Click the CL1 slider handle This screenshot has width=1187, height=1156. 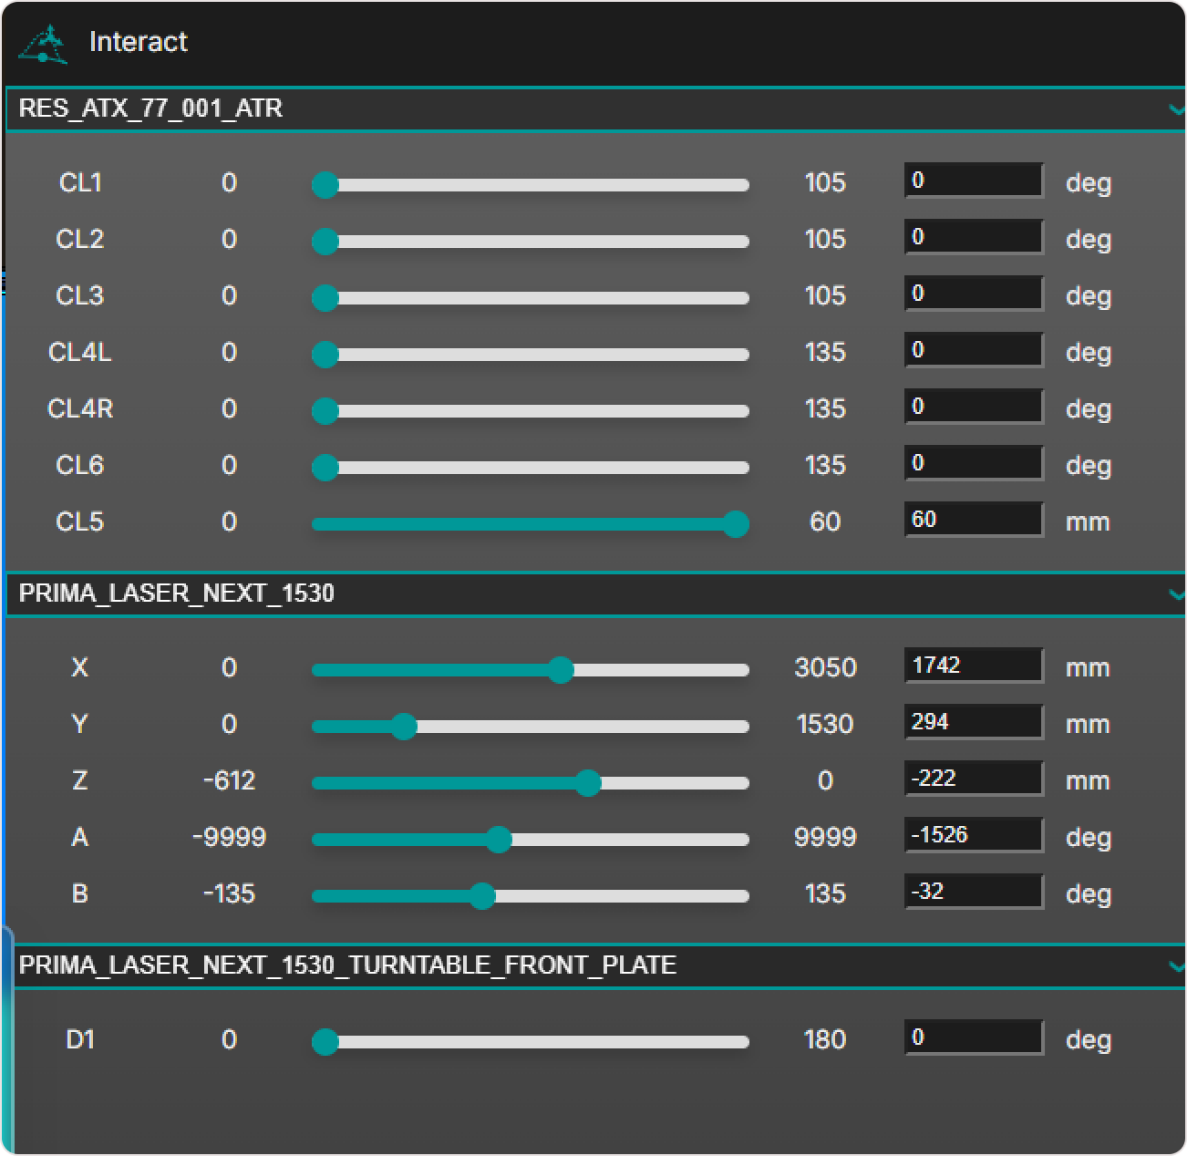325,185
